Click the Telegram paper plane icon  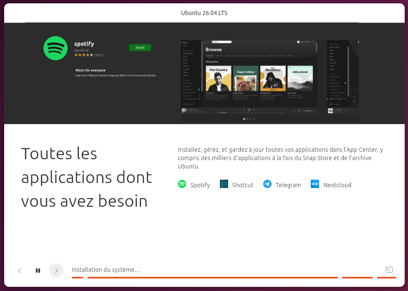[267, 184]
